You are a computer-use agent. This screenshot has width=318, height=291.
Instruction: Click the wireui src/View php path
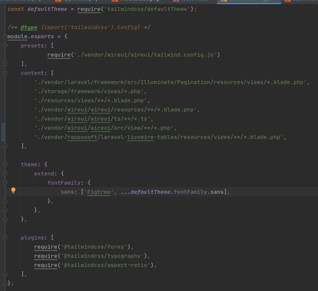click(104, 128)
